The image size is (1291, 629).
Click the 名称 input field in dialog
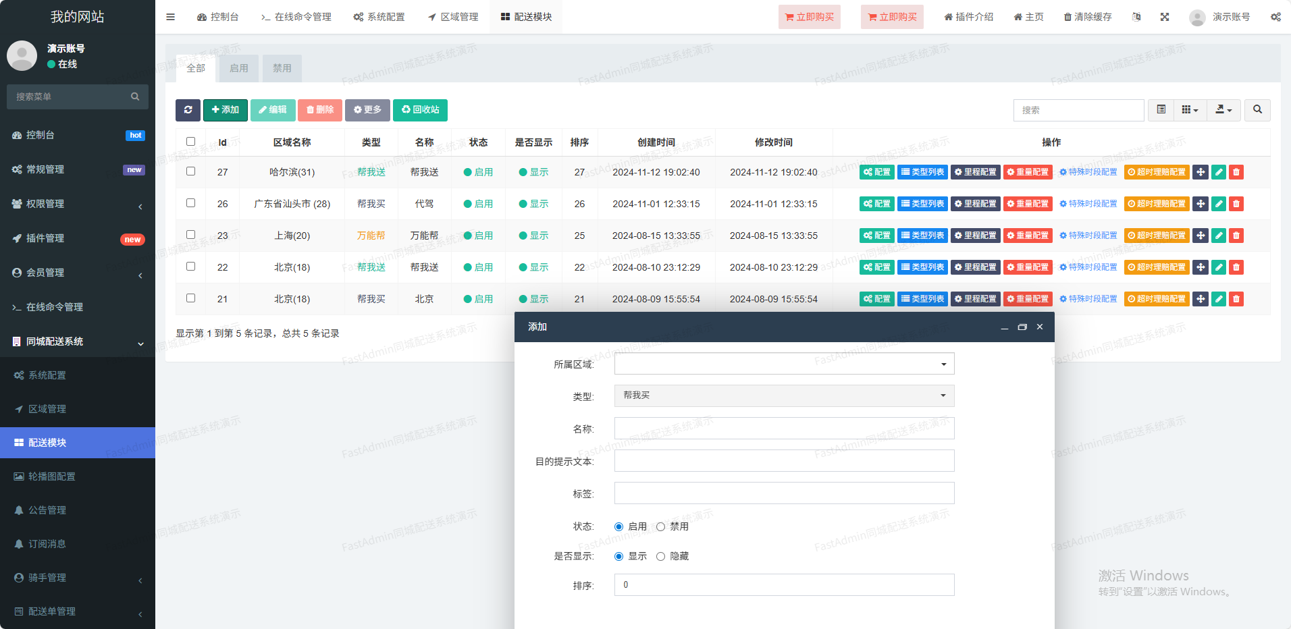[784, 429]
